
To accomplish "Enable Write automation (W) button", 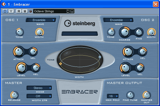I will tap(25, 11).
